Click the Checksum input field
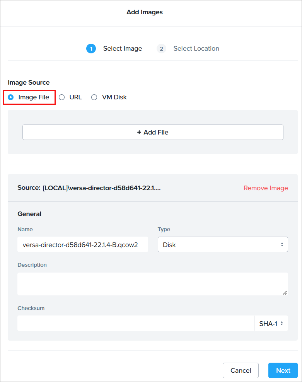 click(135, 324)
